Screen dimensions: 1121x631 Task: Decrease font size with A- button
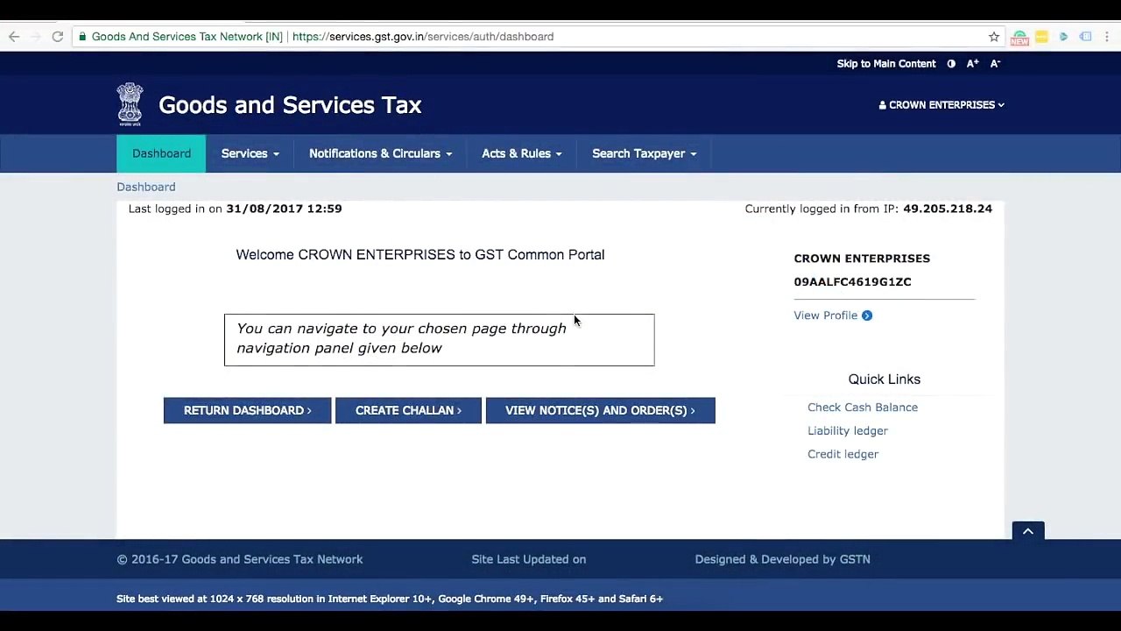pyautogui.click(x=995, y=64)
